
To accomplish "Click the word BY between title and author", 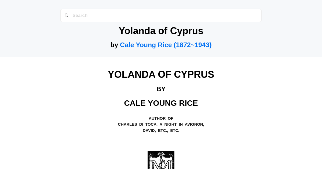I will (161, 89).
